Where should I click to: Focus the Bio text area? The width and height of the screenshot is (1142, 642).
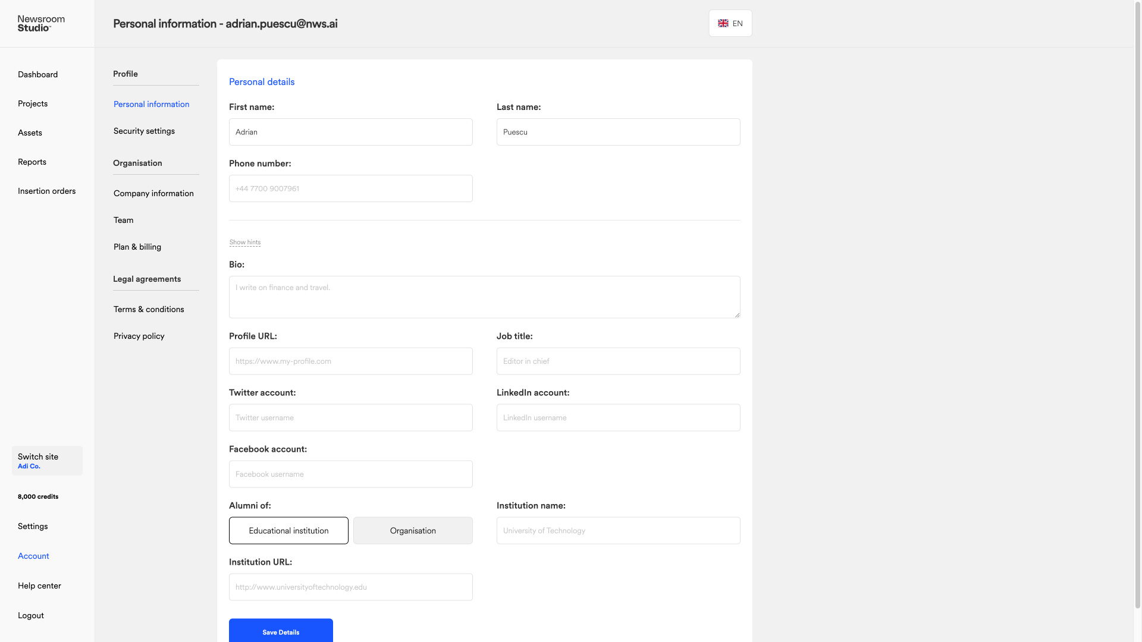484,297
